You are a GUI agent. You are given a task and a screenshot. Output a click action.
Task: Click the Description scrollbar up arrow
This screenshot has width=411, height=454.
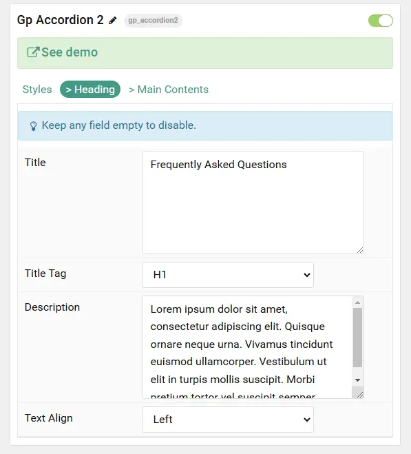coord(358,302)
